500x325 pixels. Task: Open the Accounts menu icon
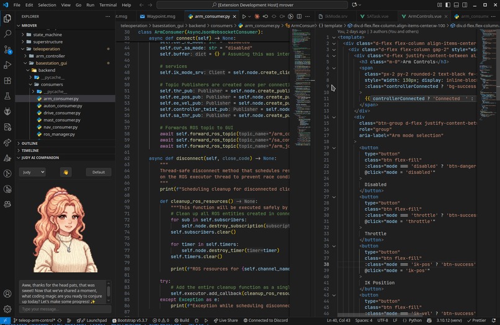coord(7,293)
